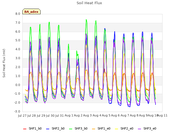The height and width of the screenshot is (134, 179).
Task: Click the 2.0 y-axis tick label
Action: [18, 67]
